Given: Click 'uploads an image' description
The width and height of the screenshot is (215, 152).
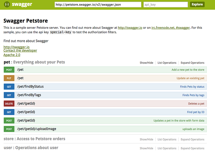Looking at the screenshot, I should [193, 129].
